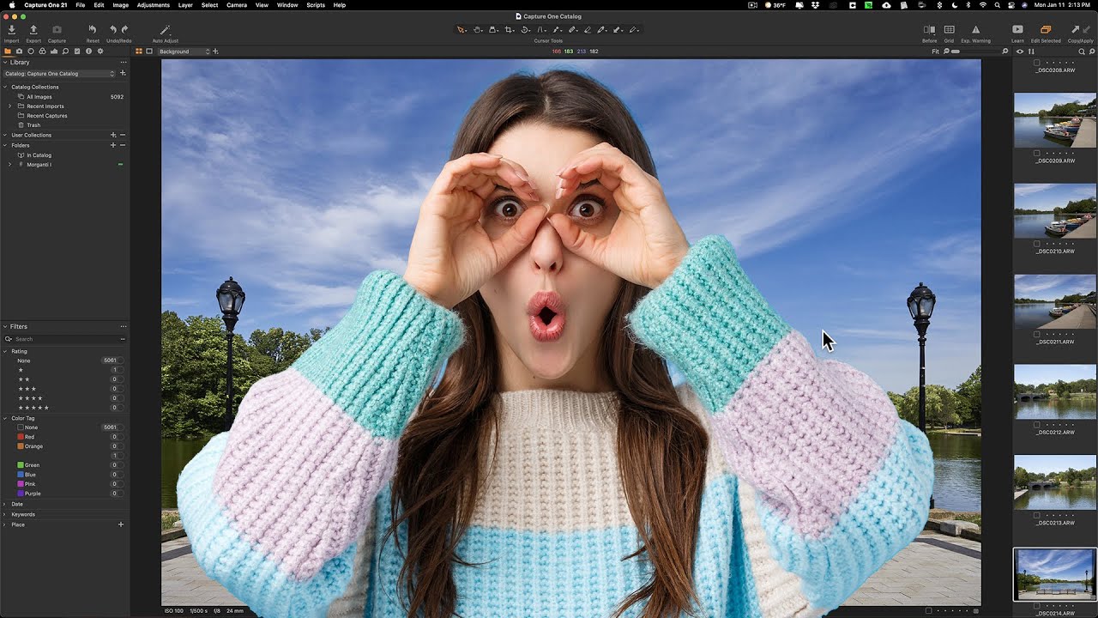Image resolution: width=1098 pixels, height=618 pixels.
Task: Collapse the Filters panel
Action: 5,327
